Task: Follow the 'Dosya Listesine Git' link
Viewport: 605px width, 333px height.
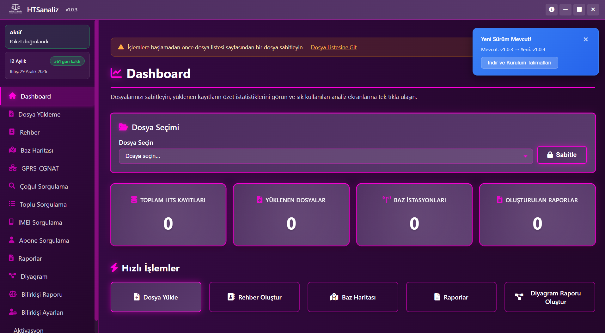Action: 333,47
